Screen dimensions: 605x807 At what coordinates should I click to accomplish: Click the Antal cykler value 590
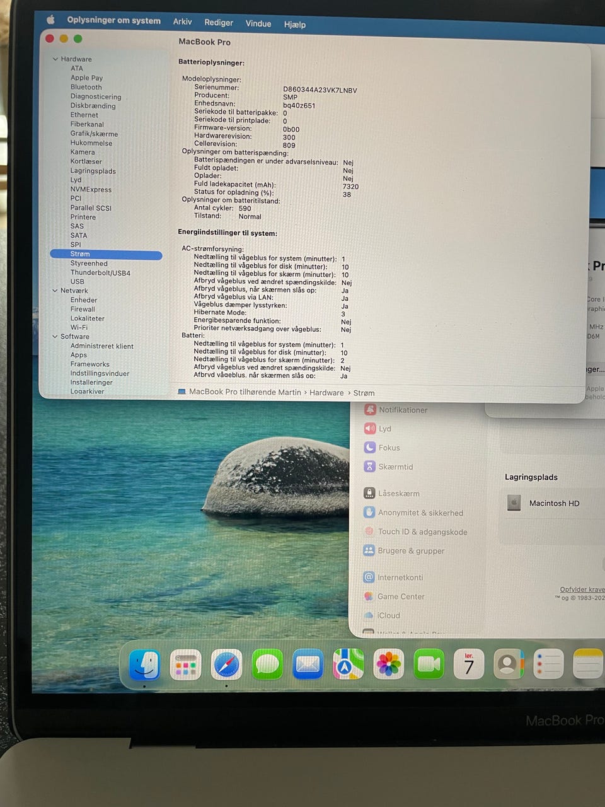pos(245,208)
